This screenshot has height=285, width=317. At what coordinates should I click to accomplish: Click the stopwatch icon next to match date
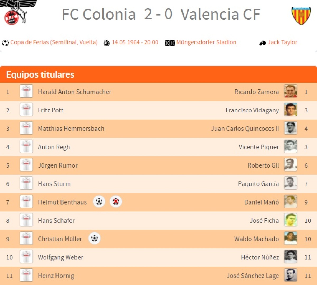click(x=106, y=43)
